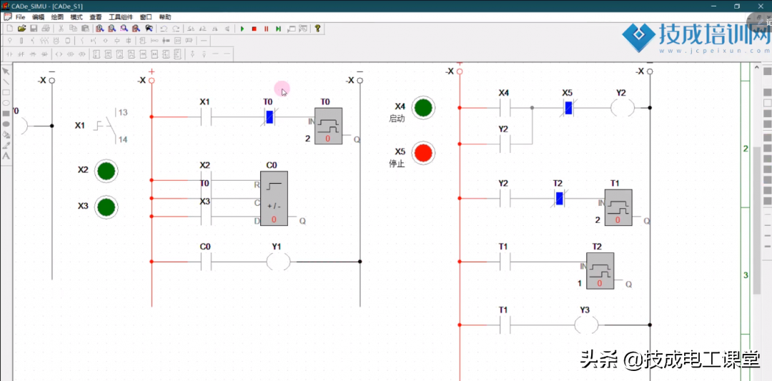Click the blue X5 normally closed contact
772x381 pixels.
568,107
